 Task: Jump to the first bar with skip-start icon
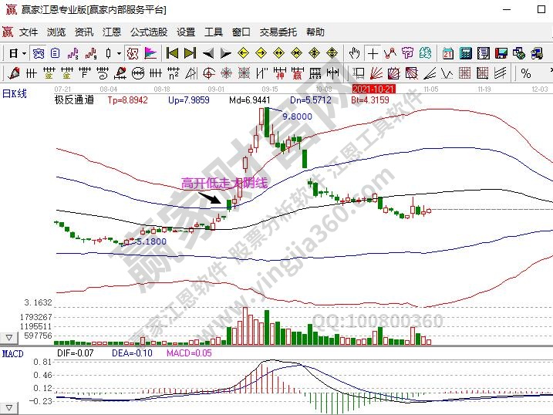[x=172, y=53]
